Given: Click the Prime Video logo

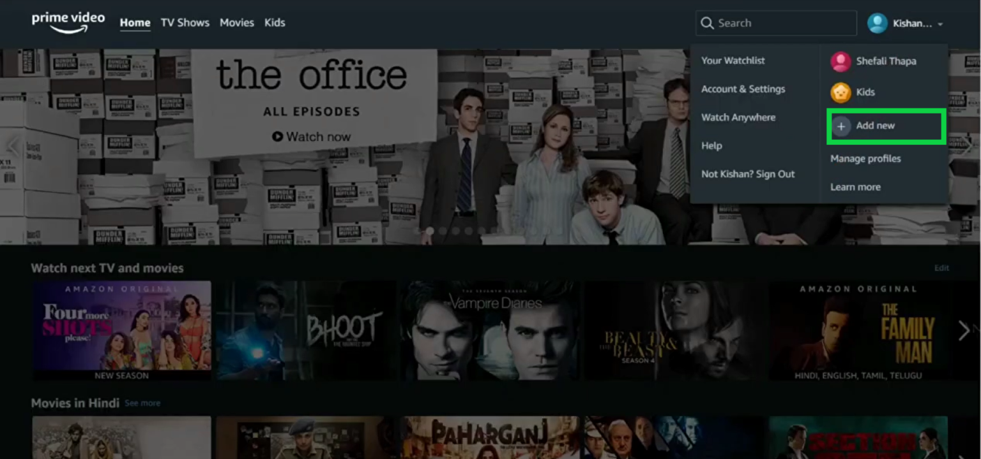Looking at the screenshot, I should pos(68,22).
